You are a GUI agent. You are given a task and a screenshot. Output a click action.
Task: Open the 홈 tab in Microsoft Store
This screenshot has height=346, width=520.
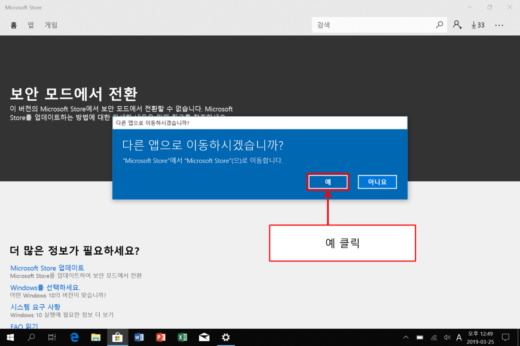tap(13, 25)
